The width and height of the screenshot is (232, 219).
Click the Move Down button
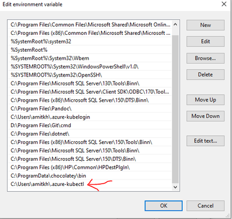point(205,116)
